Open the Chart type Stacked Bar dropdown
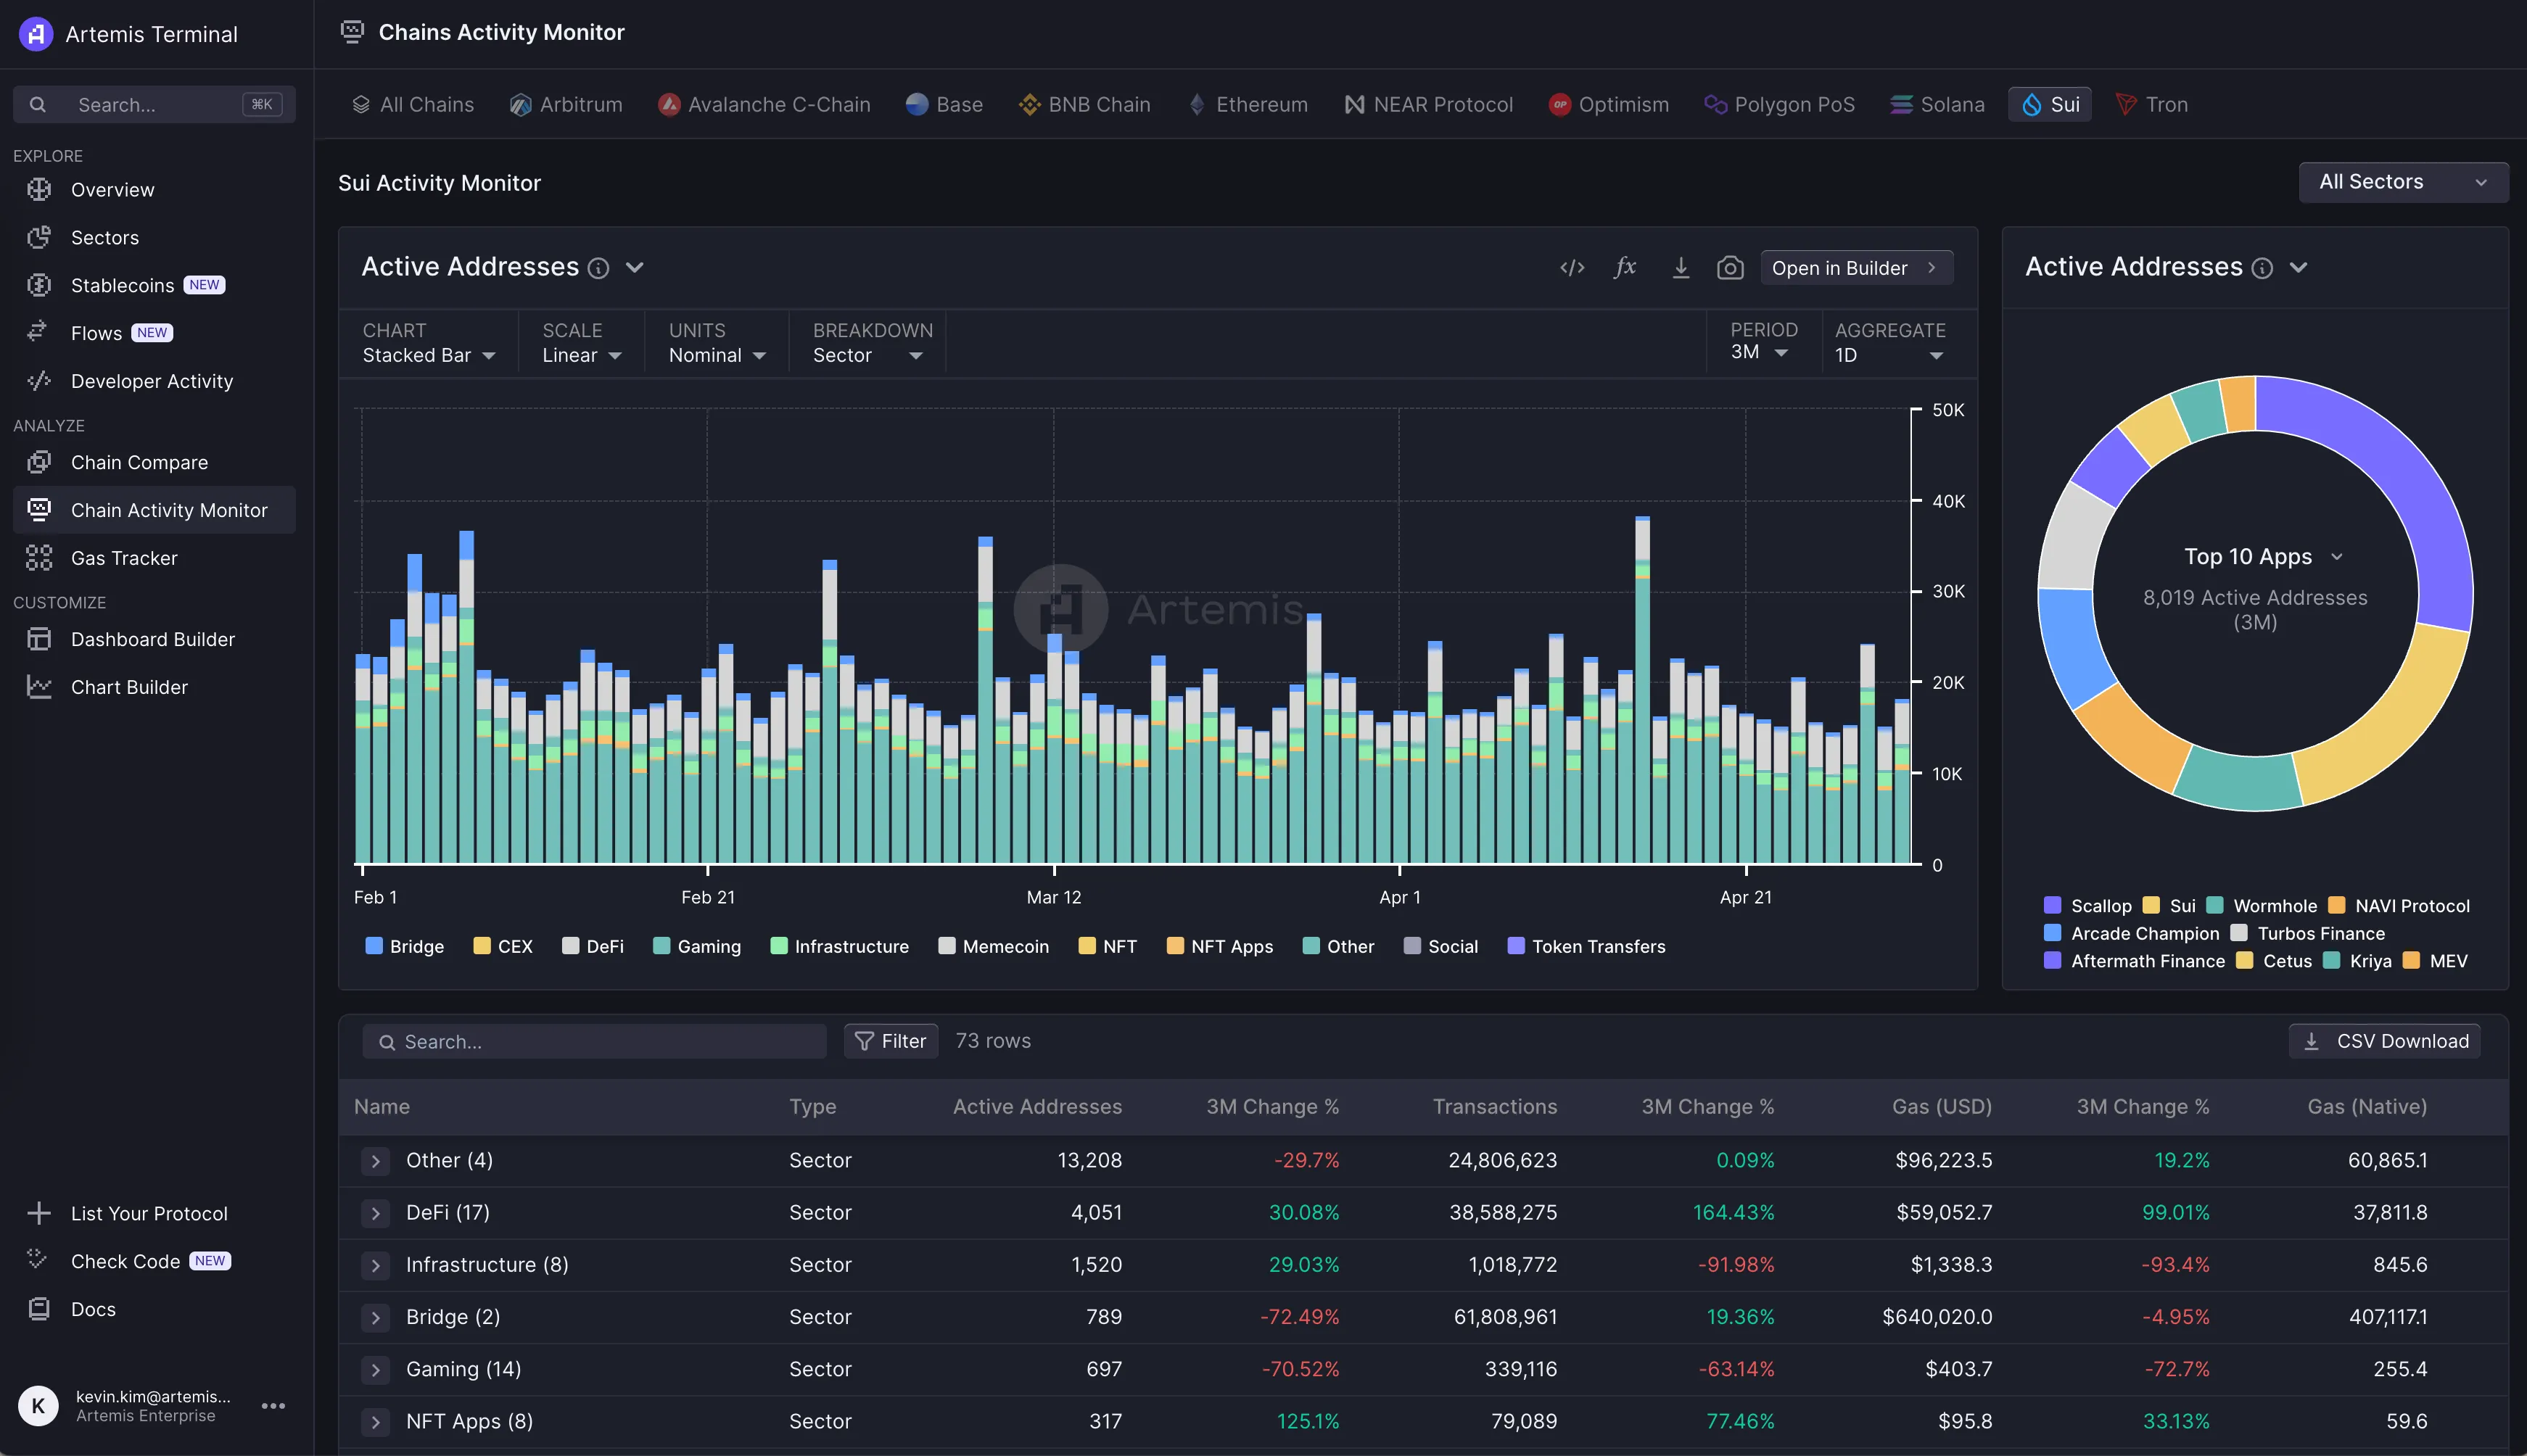Viewport: 2527px width, 1456px height. coord(429,356)
